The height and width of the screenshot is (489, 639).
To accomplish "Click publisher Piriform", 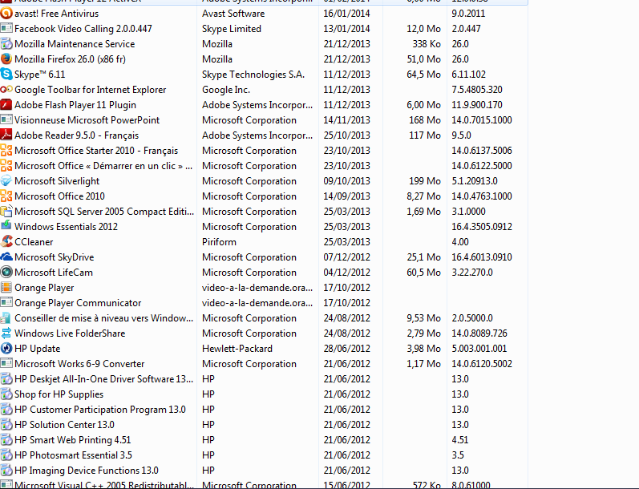I will click(219, 241).
